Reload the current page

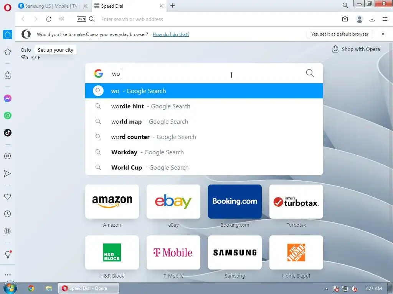49,19
